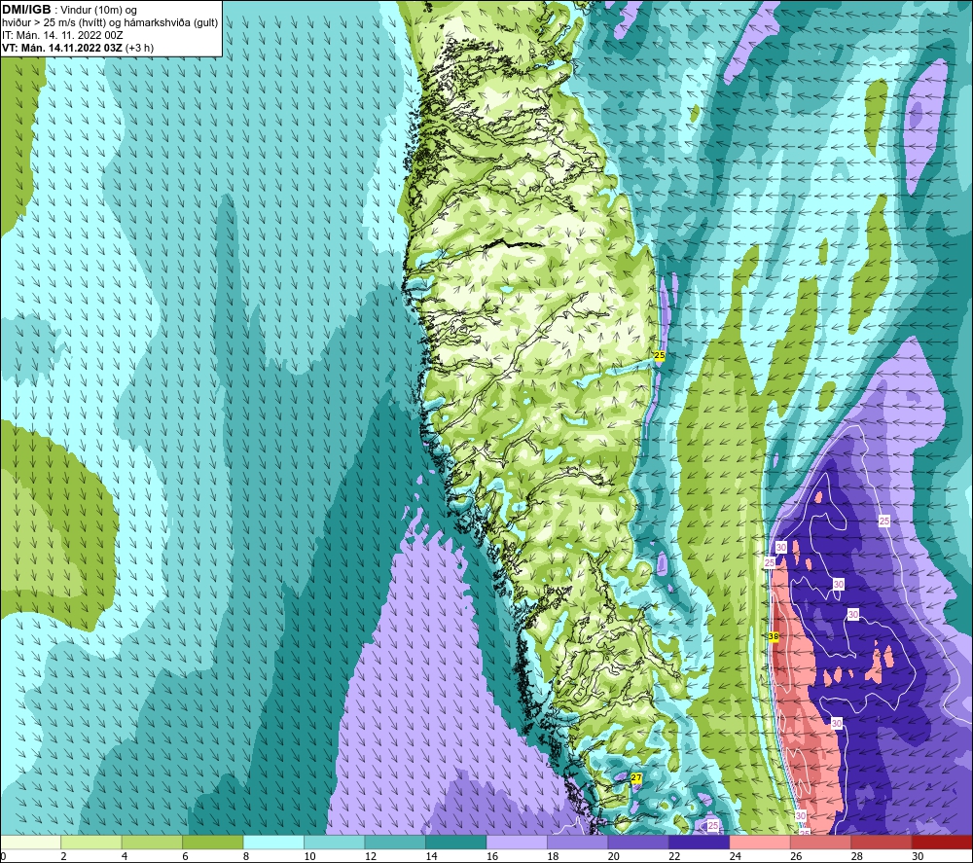
Task: Click the '26' tick label on the color scale
Action: tap(796, 856)
